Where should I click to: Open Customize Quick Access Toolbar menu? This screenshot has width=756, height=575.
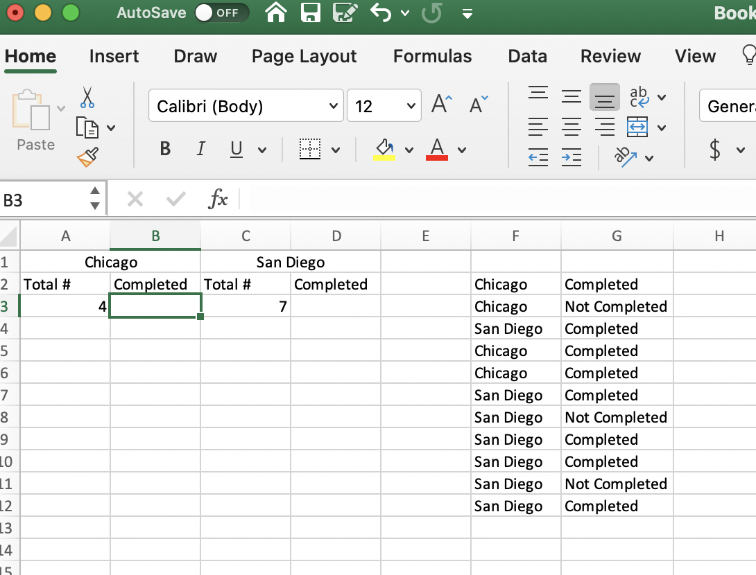[467, 13]
